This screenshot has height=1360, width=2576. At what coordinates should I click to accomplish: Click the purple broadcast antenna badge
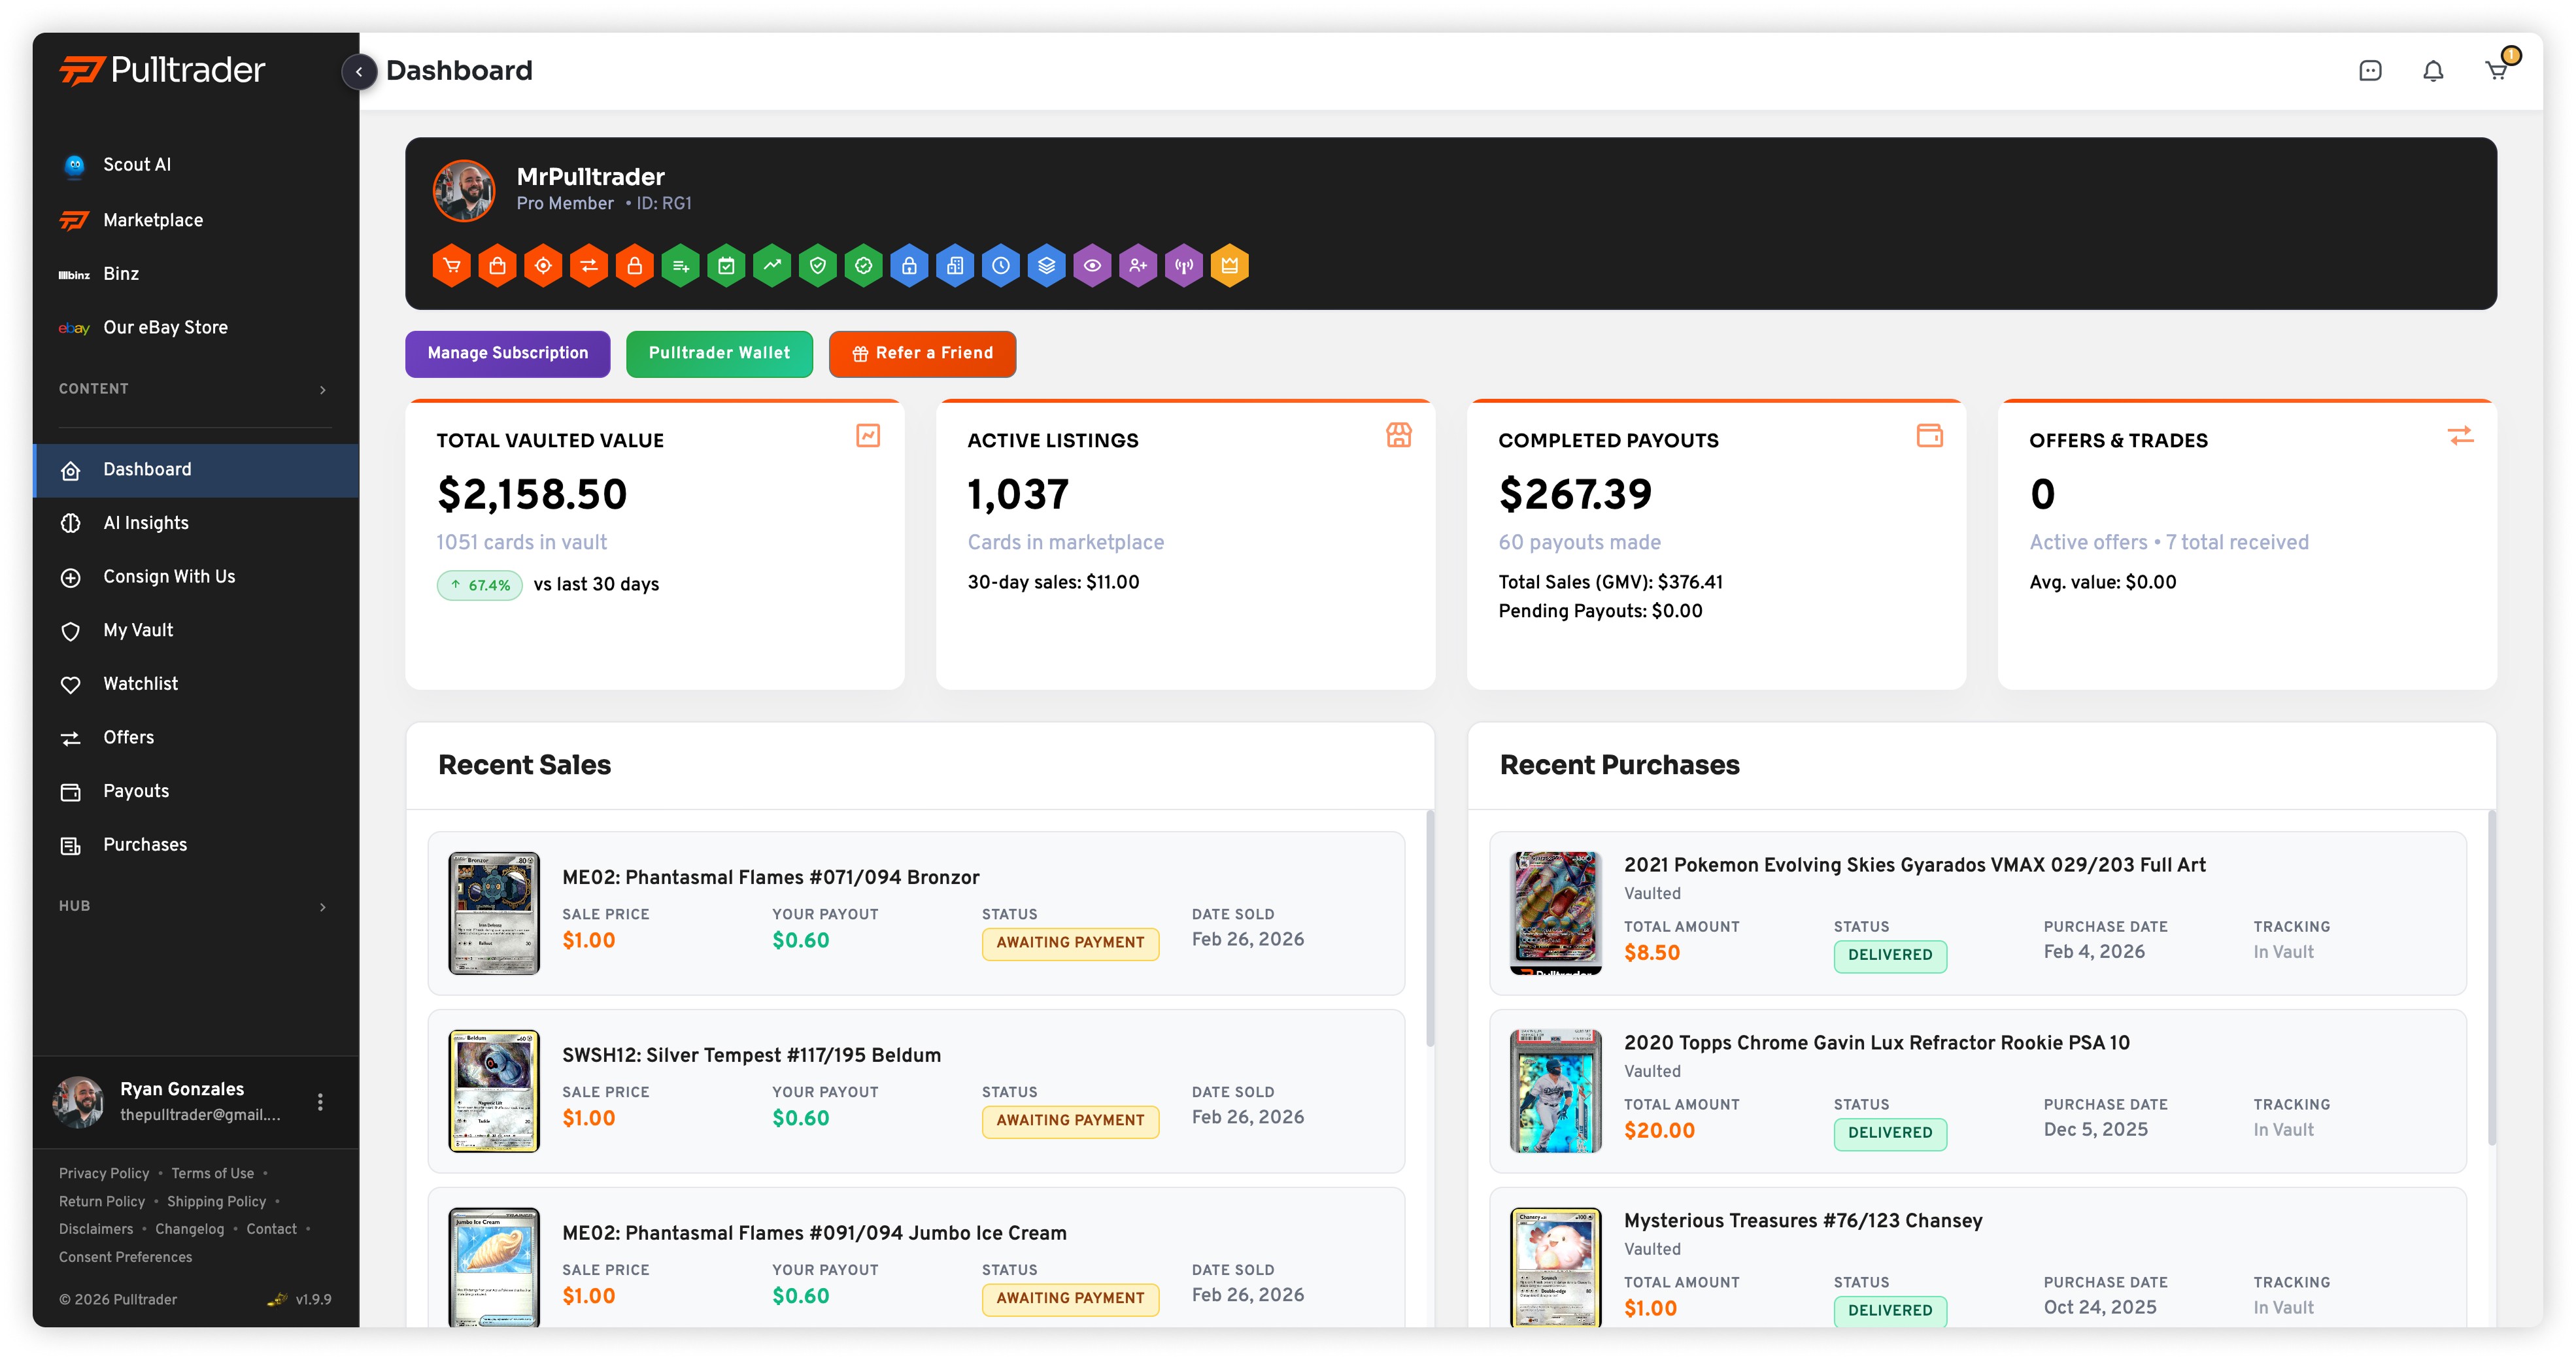(x=1184, y=266)
